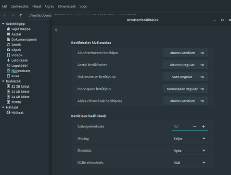
Task: Open the Élsimítás dropdown set to Rgba
Action: (190, 151)
